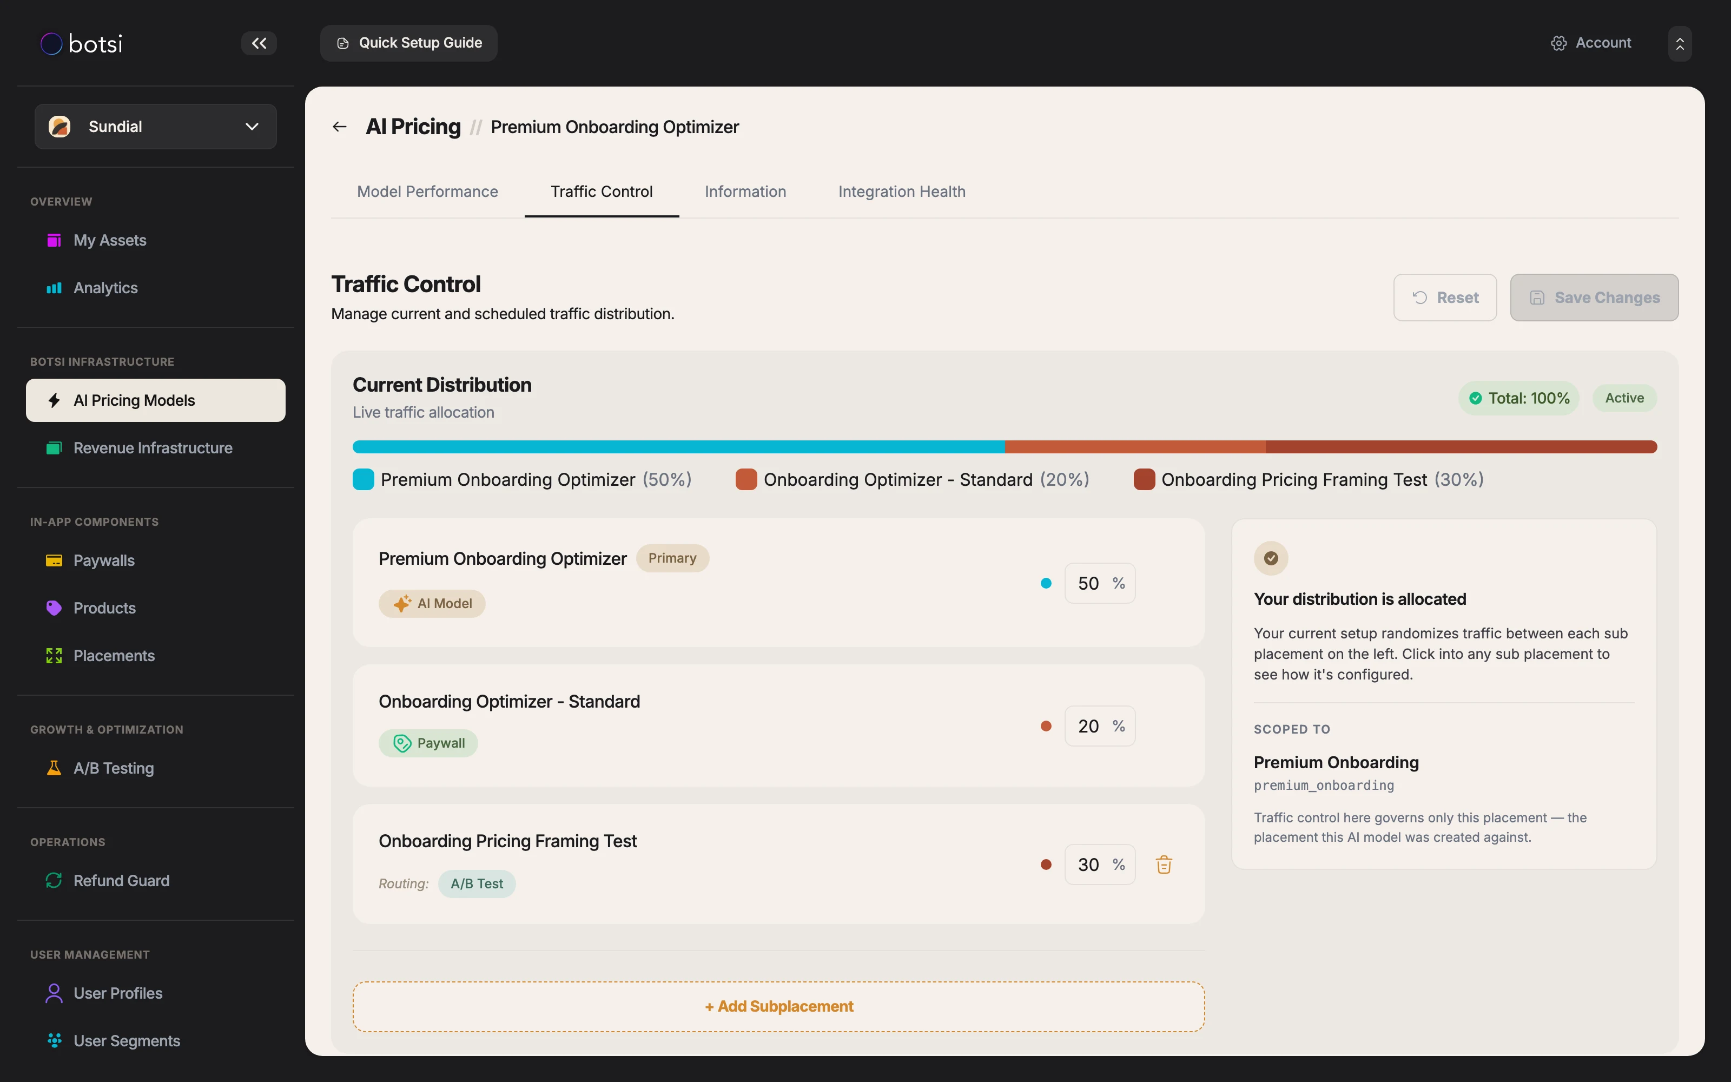
Task: Click the Revenue Infrastructure icon
Action: coord(54,448)
